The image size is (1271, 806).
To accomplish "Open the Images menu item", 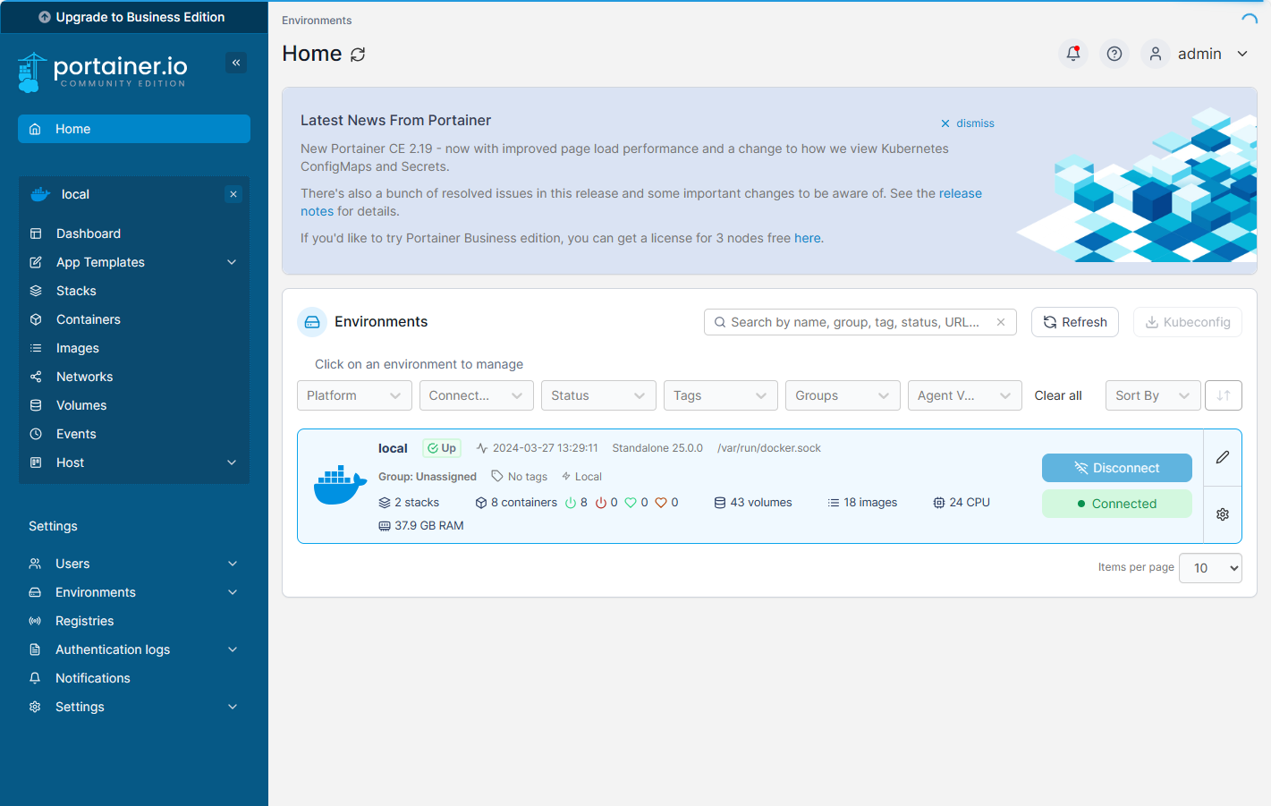I will (x=134, y=348).
